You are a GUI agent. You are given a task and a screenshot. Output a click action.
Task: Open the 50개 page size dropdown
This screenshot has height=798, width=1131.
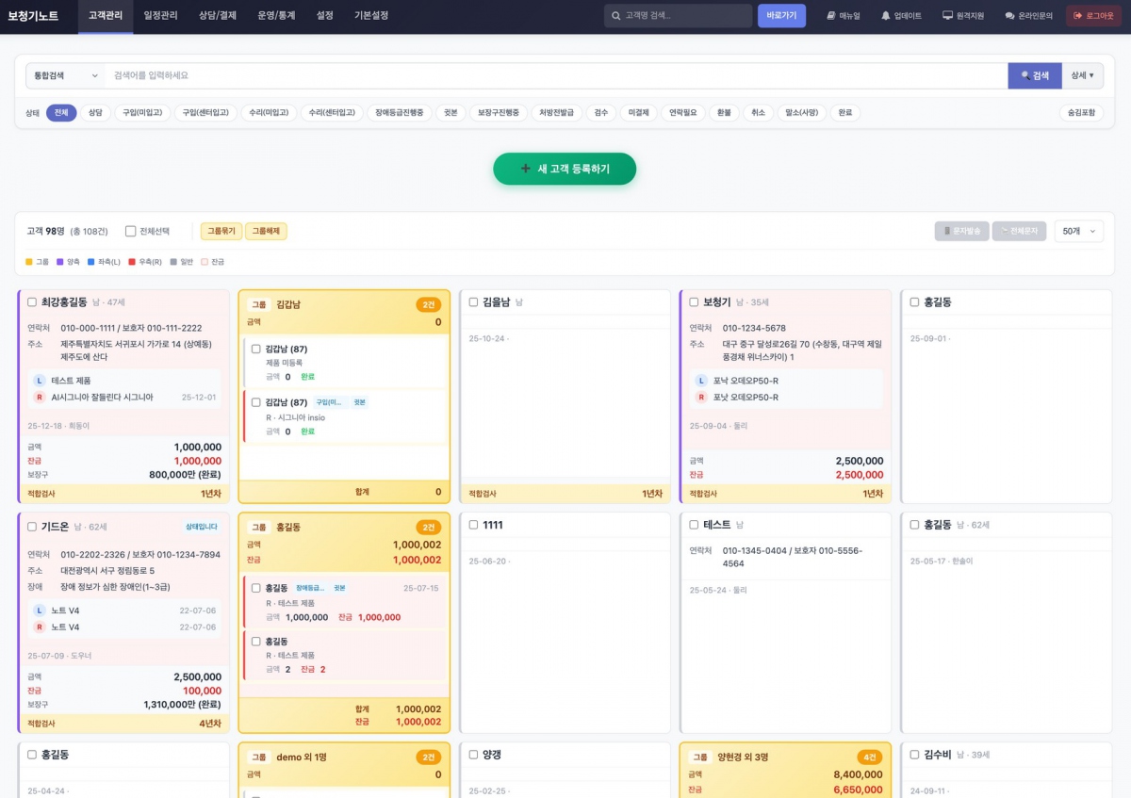(1078, 231)
